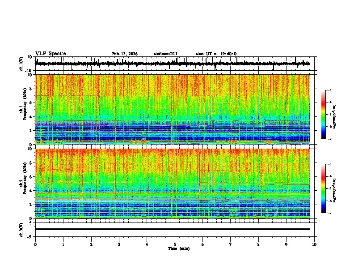Viewport: 354px width, 274px height.
Task: Click the ch.1 voltage waveform trace panel
Action: (174, 64)
